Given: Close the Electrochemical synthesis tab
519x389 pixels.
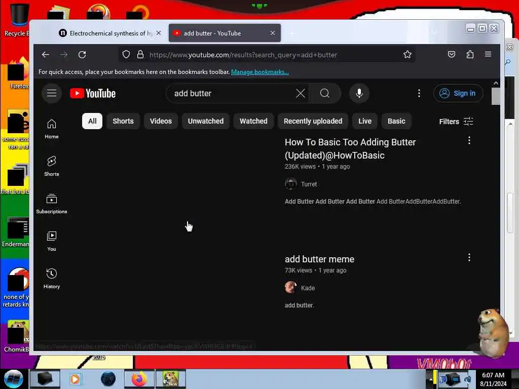Looking at the screenshot, I should [x=159, y=33].
